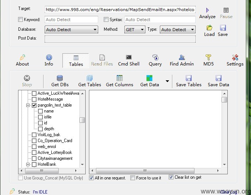Enable the Keyword checkbox

tap(21, 20)
